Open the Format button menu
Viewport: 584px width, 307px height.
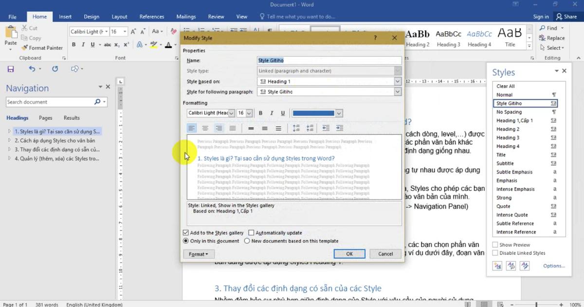tap(198, 254)
